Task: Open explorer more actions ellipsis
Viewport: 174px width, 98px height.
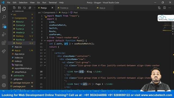Action: pyautogui.click(x=35, y=8)
